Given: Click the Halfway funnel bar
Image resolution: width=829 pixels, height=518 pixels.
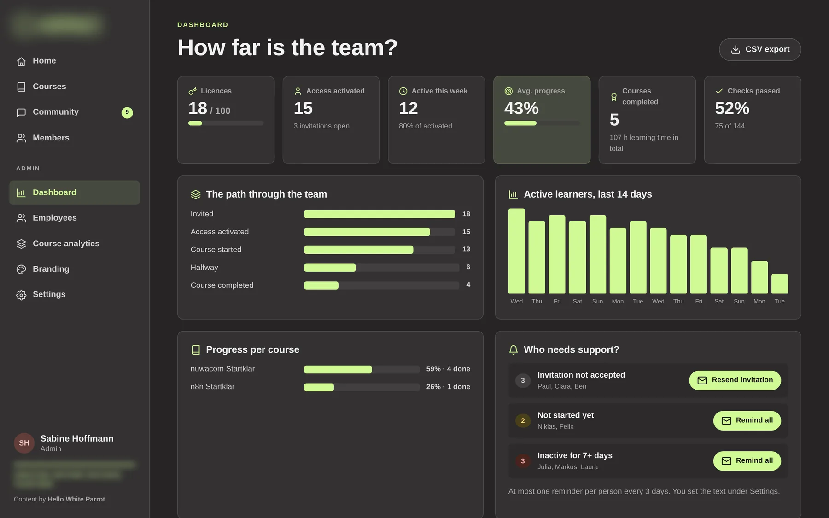Looking at the screenshot, I should click(381, 268).
